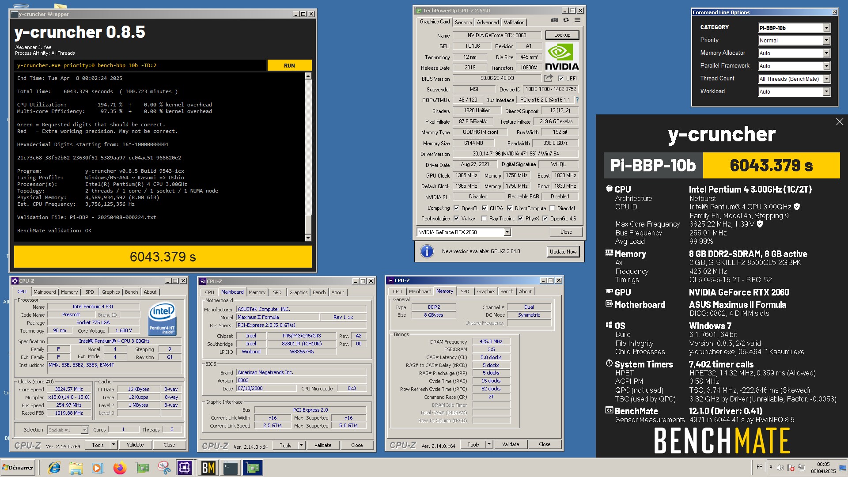Enable the DirectML checkbox
This screenshot has height=477, width=848.
click(552, 208)
